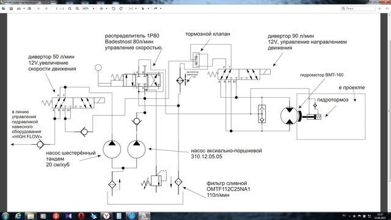The height and width of the screenshot is (220, 391).
Task: Open the blue round application taskbar icon
Action: pyautogui.click(x=132, y=216)
